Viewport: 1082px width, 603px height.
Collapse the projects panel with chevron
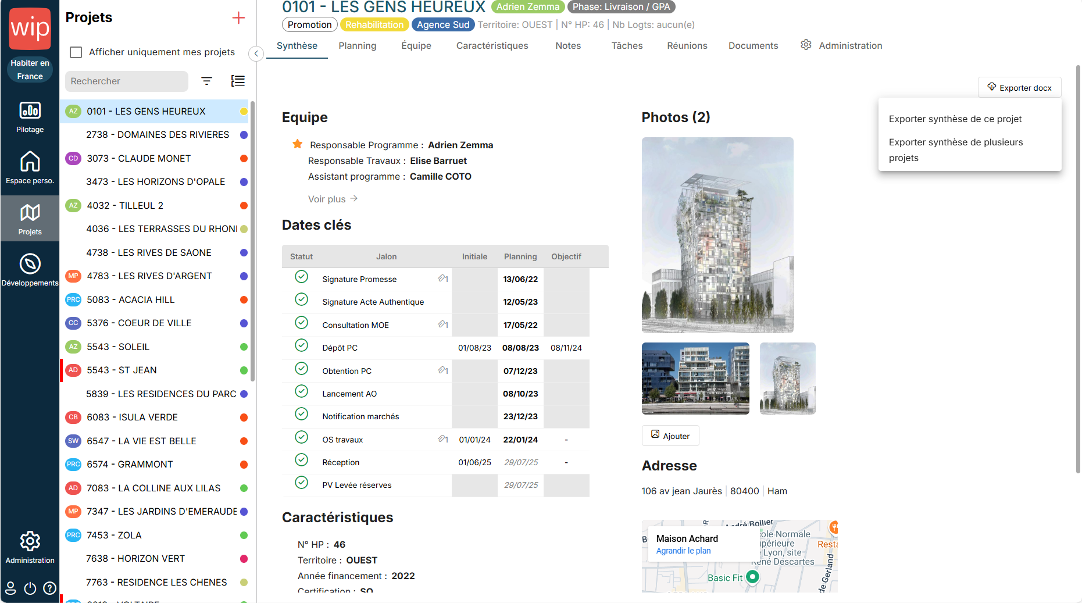(256, 53)
